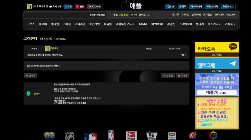
Task: Select the 스코어888 menu item
Action: tap(185, 24)
